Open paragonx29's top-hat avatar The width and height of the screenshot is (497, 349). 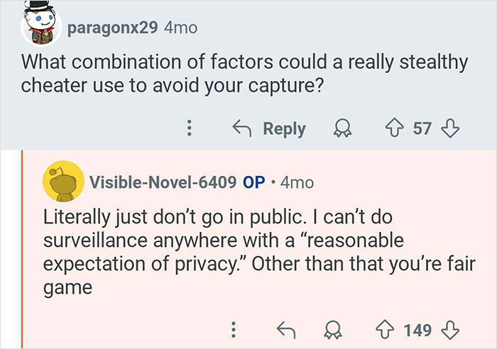pyautogui.click(x=36, y=26)
